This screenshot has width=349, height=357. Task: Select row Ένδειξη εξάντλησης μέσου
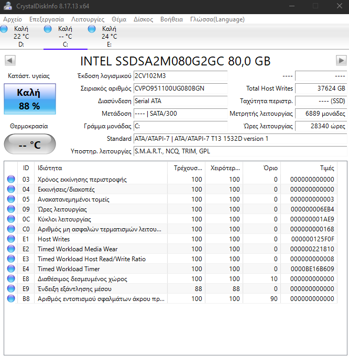[170, 289]
